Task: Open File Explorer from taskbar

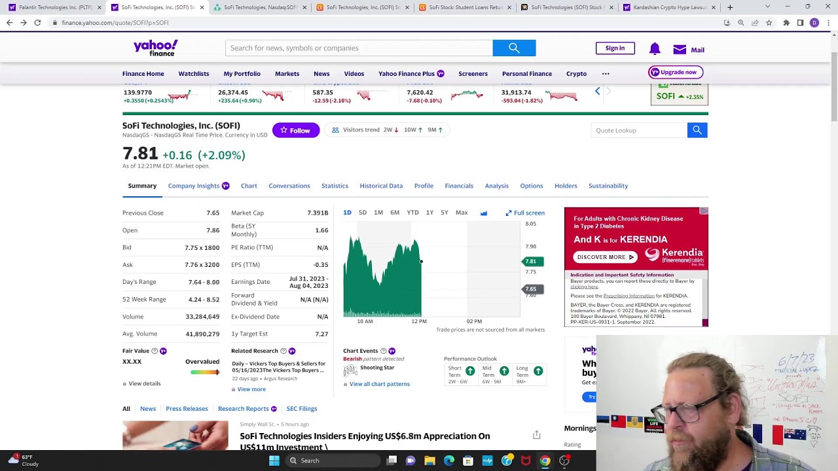Action: tap(429, 461)
